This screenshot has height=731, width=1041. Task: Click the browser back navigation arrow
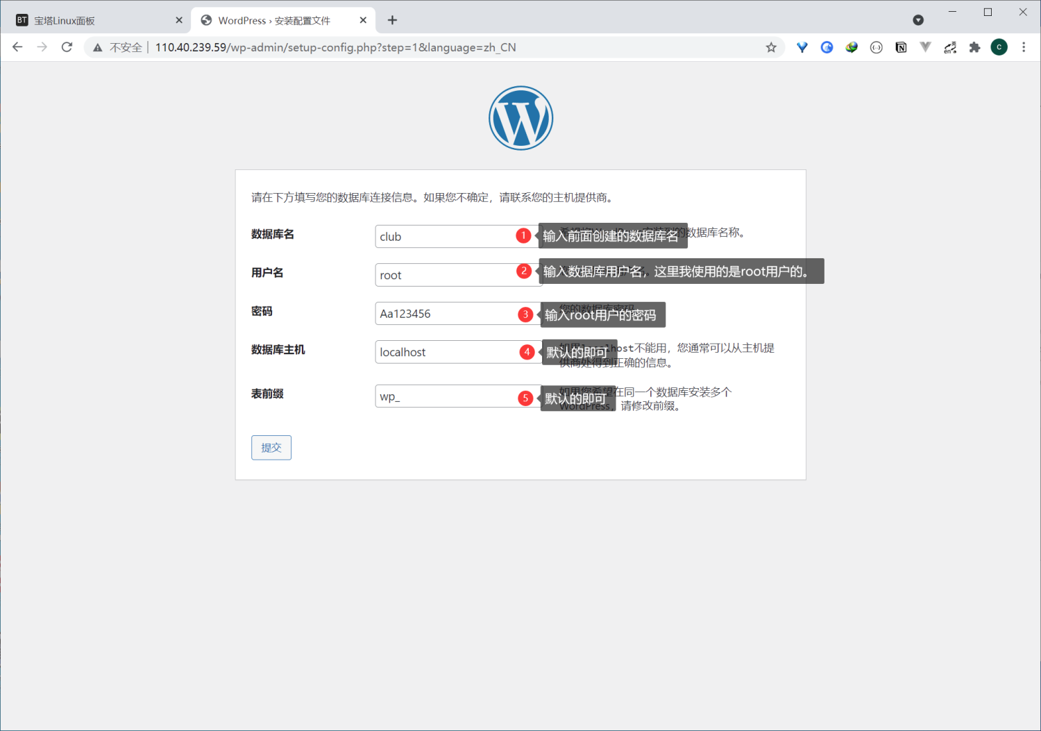click(17, 47)
